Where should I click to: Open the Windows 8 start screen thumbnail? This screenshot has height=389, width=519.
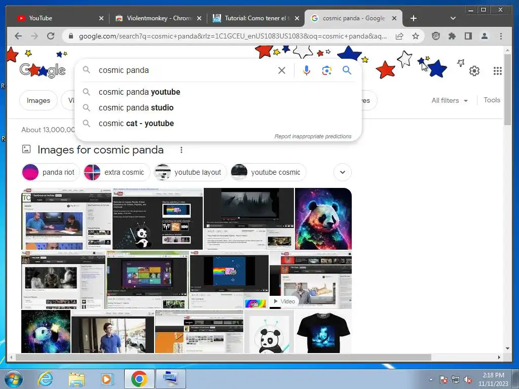point(147,280)
